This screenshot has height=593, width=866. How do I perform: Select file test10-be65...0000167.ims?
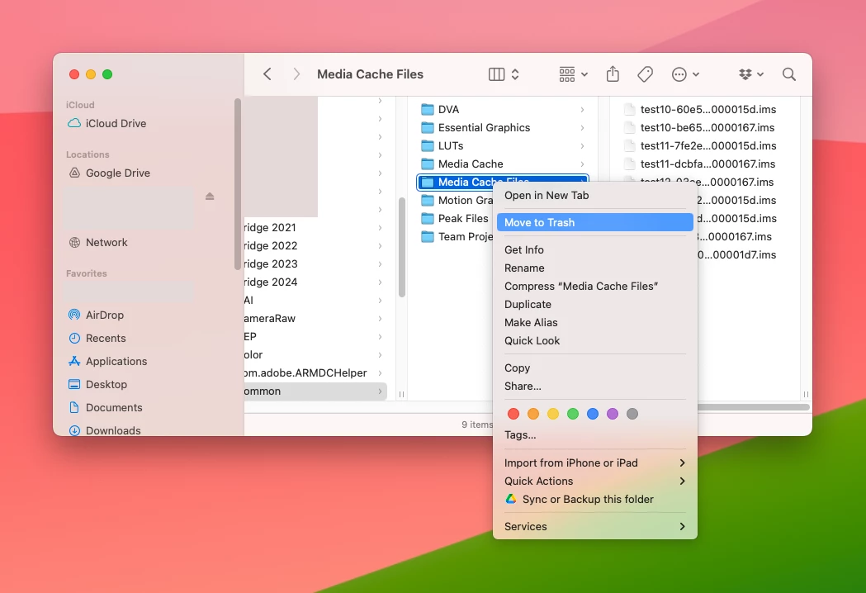(x=700, y=128)
